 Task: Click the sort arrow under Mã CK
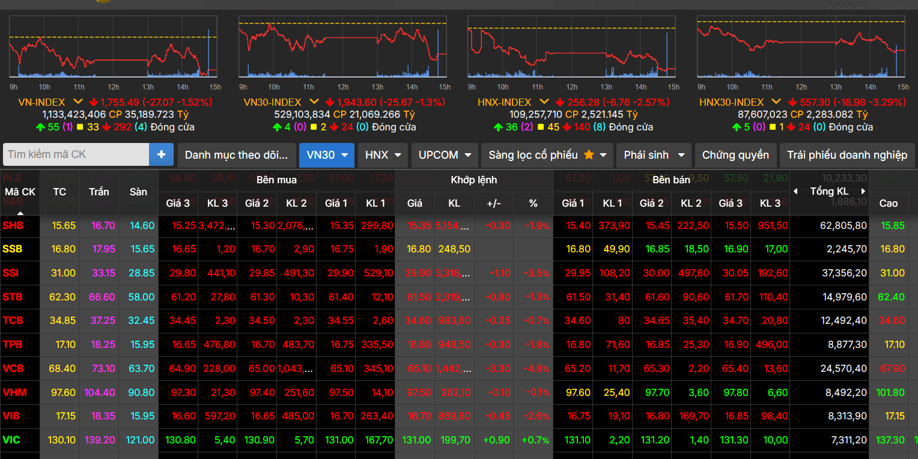(x=20, y=213)
